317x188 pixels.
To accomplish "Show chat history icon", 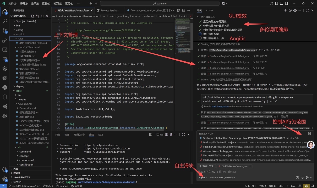I will pos(290,10).
